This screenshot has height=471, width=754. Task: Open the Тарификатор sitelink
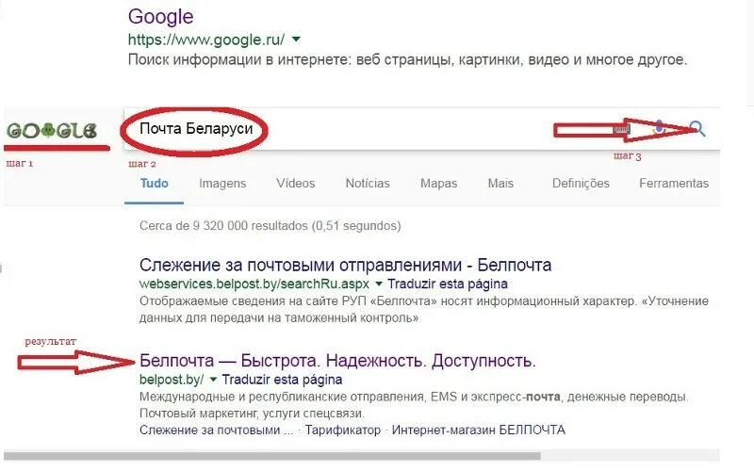tap(342, 430)
